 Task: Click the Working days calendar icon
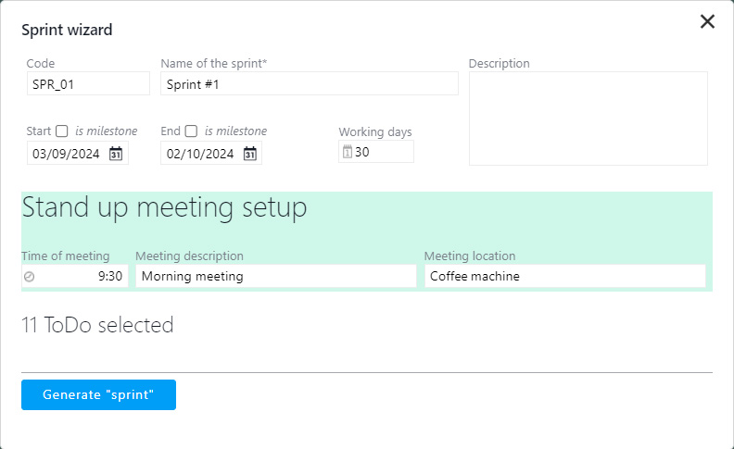pyautogui.click(x=348, y=152)
